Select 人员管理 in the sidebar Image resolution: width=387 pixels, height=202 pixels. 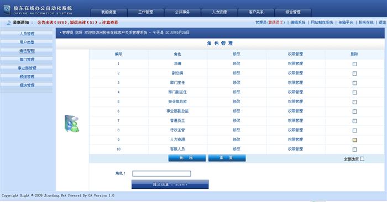(x=27, y=34)
